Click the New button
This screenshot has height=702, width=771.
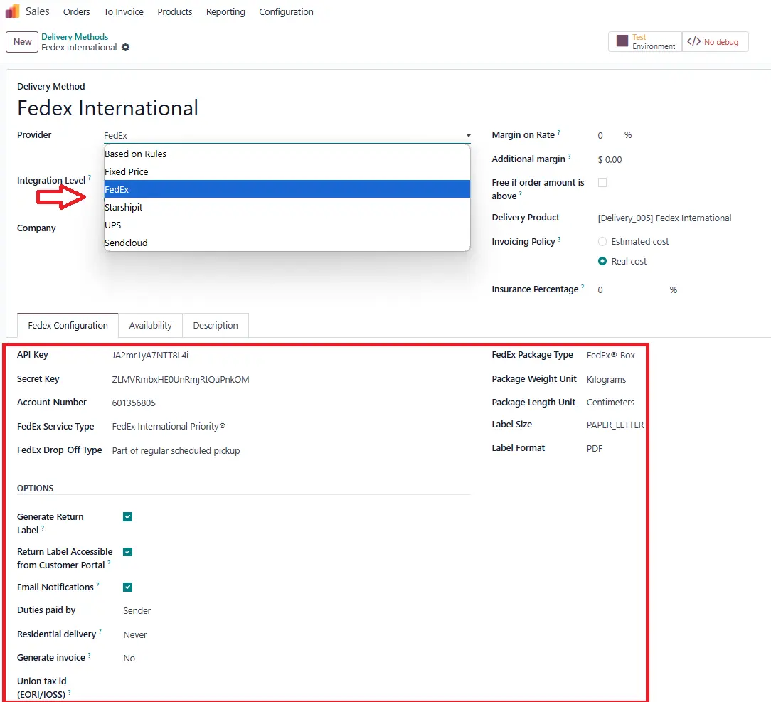click(22, 42)
